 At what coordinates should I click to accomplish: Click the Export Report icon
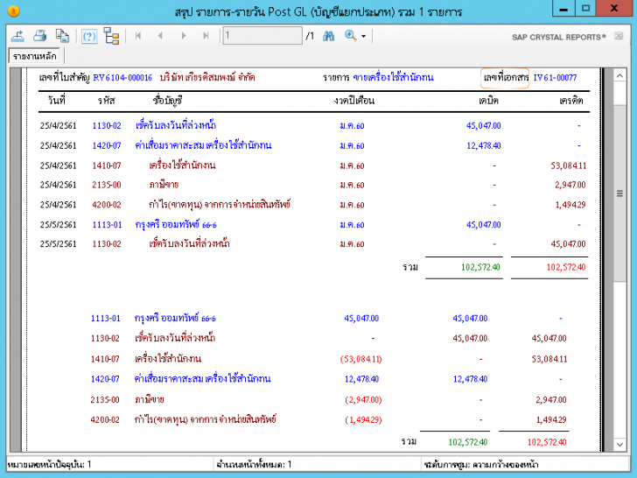pyautogui.click(x=17, y=36)
